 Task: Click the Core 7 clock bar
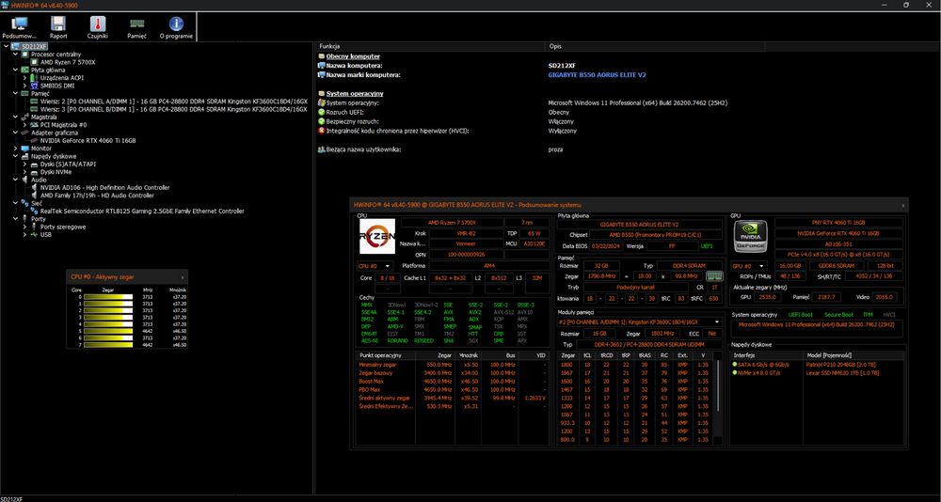click(x=108, y=345)
